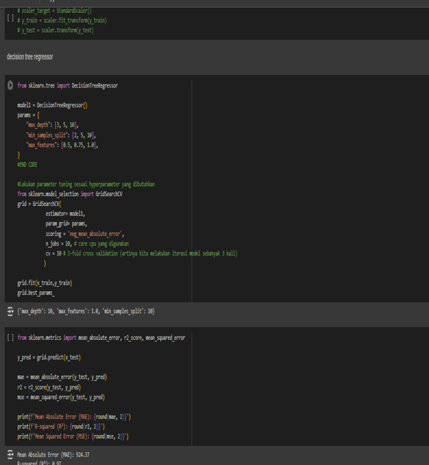Click the '# y_test = scaler.transform(y_test)' comment
The height and width of the screenshot is (465, 429).
coord(56,30)
